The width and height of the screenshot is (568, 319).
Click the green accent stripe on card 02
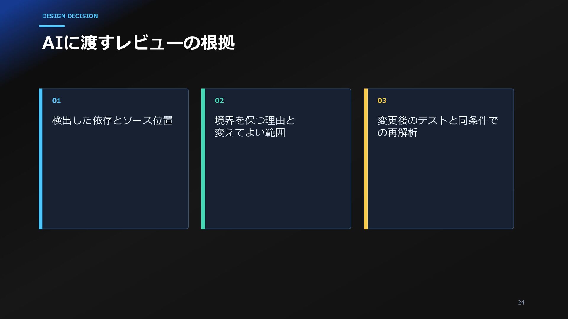pos(203,159)
